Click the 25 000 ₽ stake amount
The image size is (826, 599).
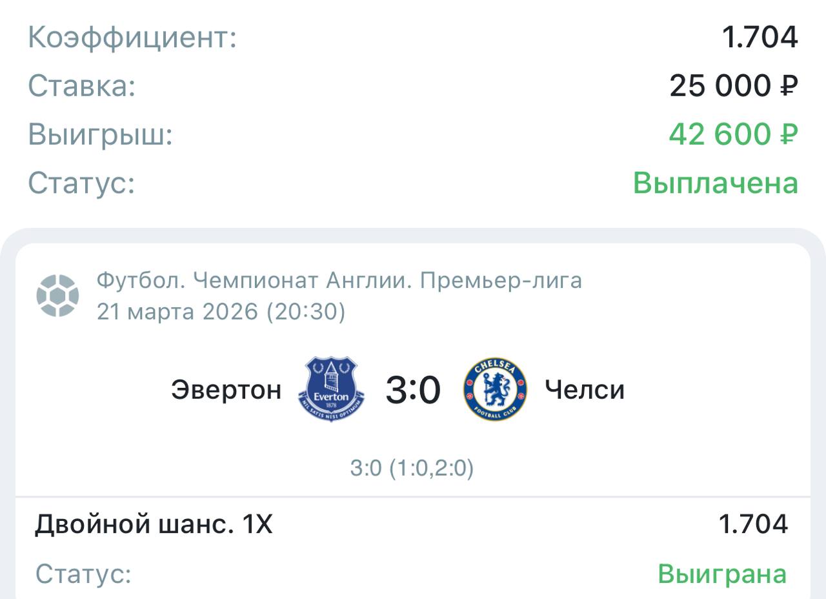click(x=733, y=85)
